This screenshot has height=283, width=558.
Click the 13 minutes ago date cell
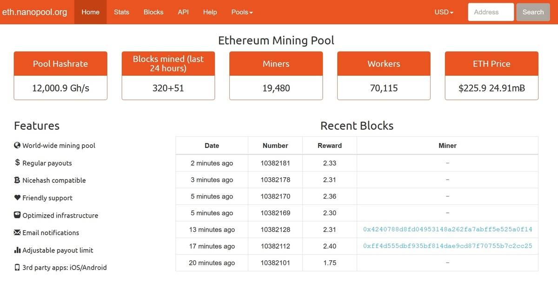212,230
